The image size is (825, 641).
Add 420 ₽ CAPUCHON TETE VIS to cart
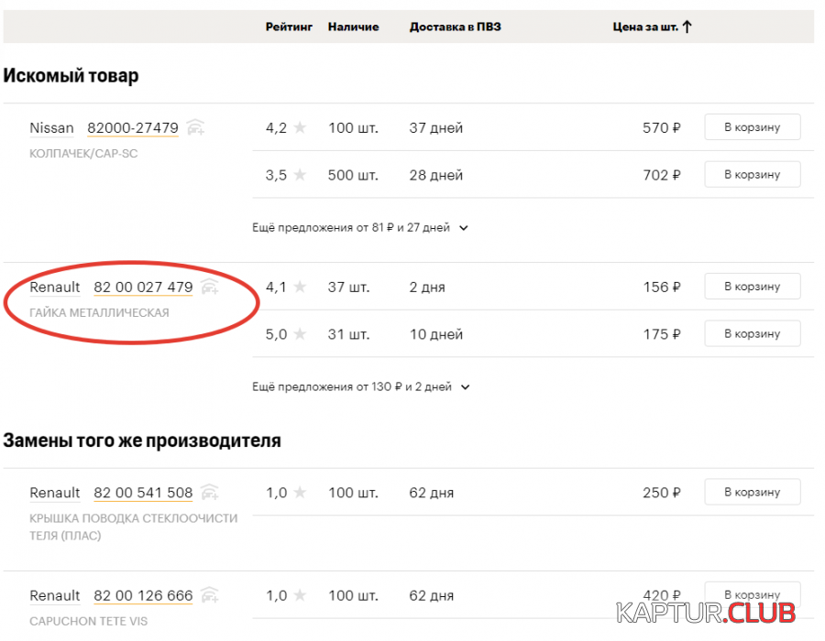point(753,594)
